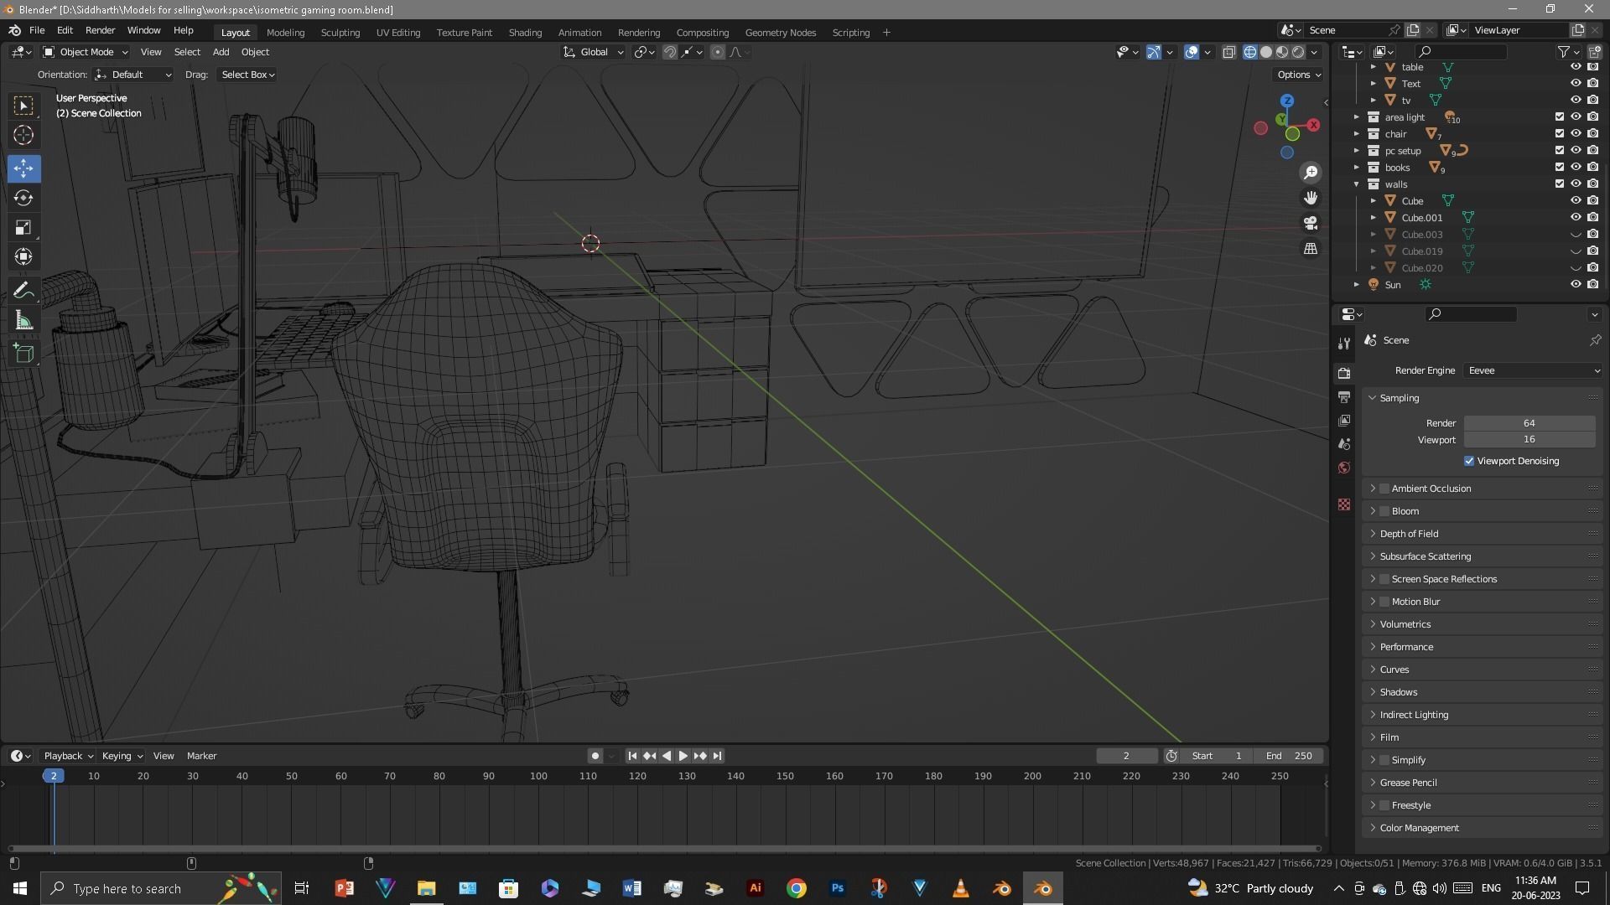Collapse the walls collection
This screenshot has height=905, width=1610.
pyautogui.click(x=1356, y=184)
